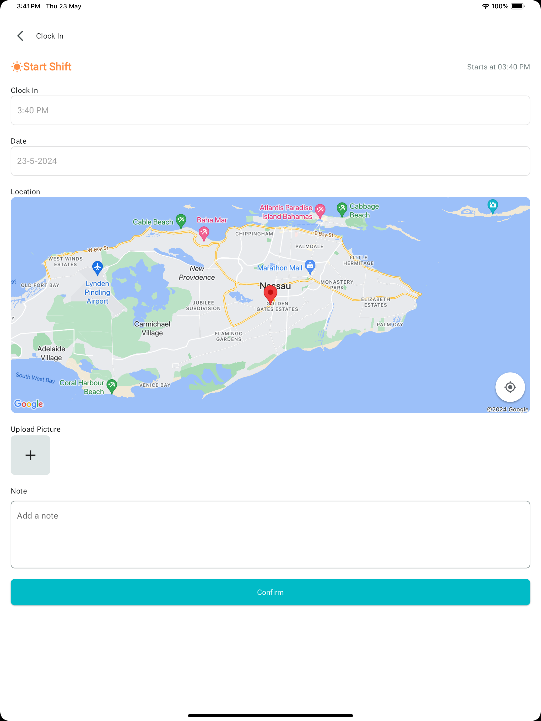Viewport: 541px width, 721px height.
Task: Click the 'FLAMINGO GARDENS' map label
Action: pos(229,336)
